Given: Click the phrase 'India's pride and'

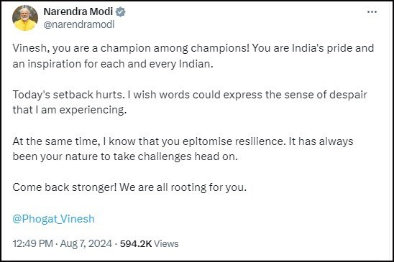Looking at the screenshot, I should (x=333, y=48).
